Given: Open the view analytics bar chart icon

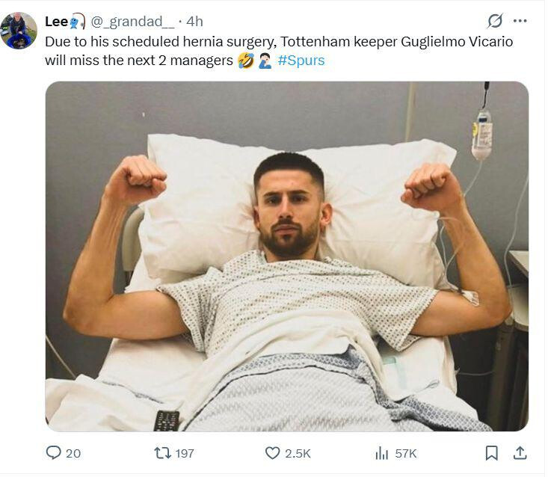Looking at the screenshot, I should [x=381, y=453].
